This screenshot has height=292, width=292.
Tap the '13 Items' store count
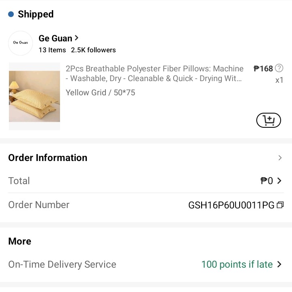click(52, 50)
